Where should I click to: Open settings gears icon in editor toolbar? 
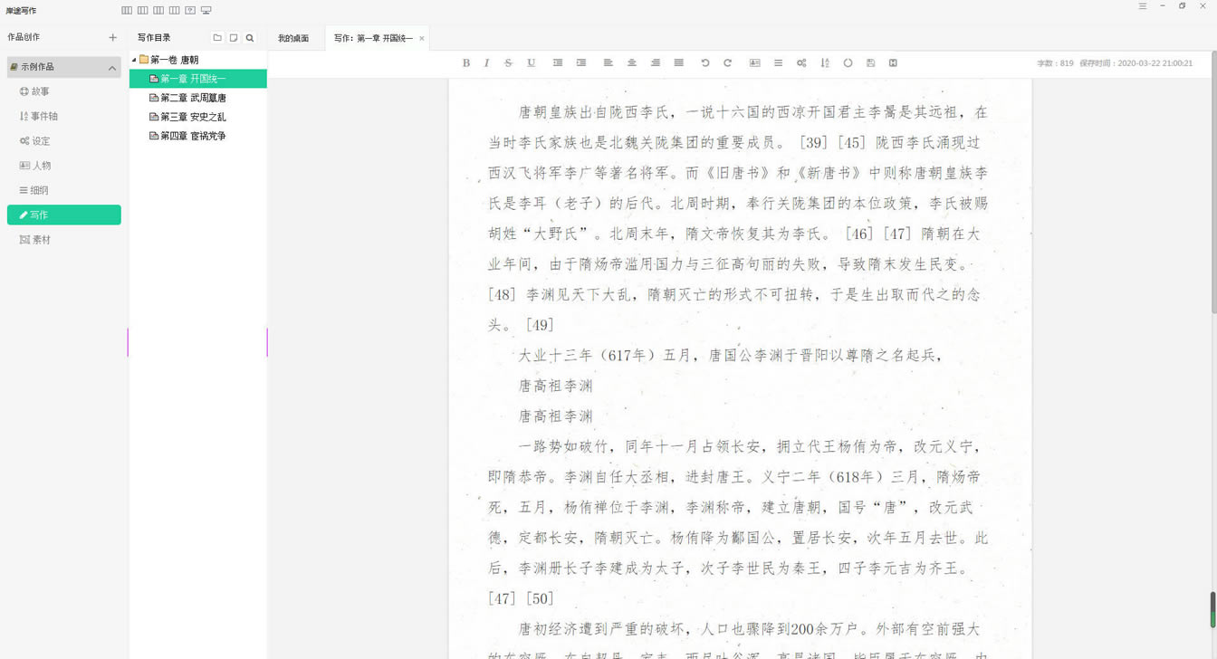click(801, 63)
